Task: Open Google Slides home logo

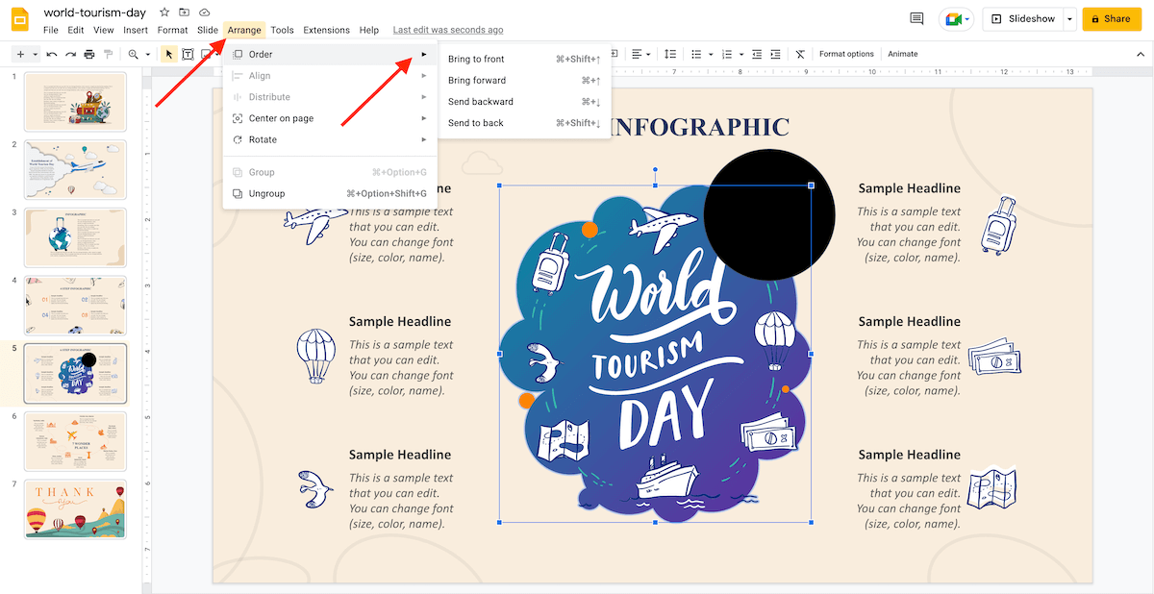Action: tap(20, 19)
